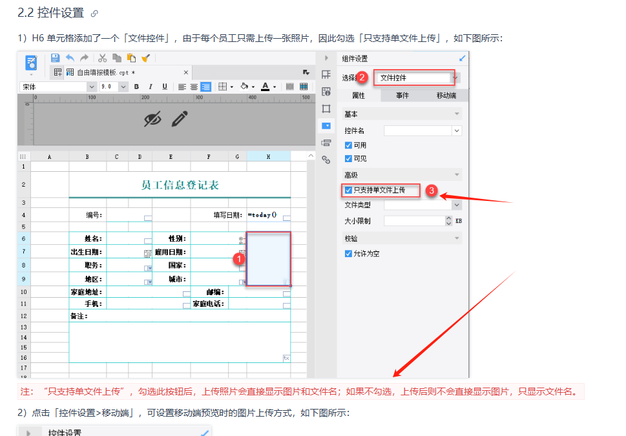Click the pencil edit icon

point(180,119)
